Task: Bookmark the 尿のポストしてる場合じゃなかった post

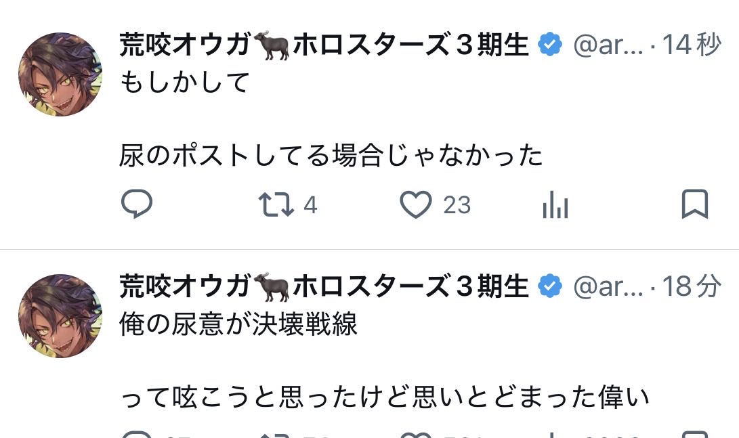Action: (x=694, y=204)
